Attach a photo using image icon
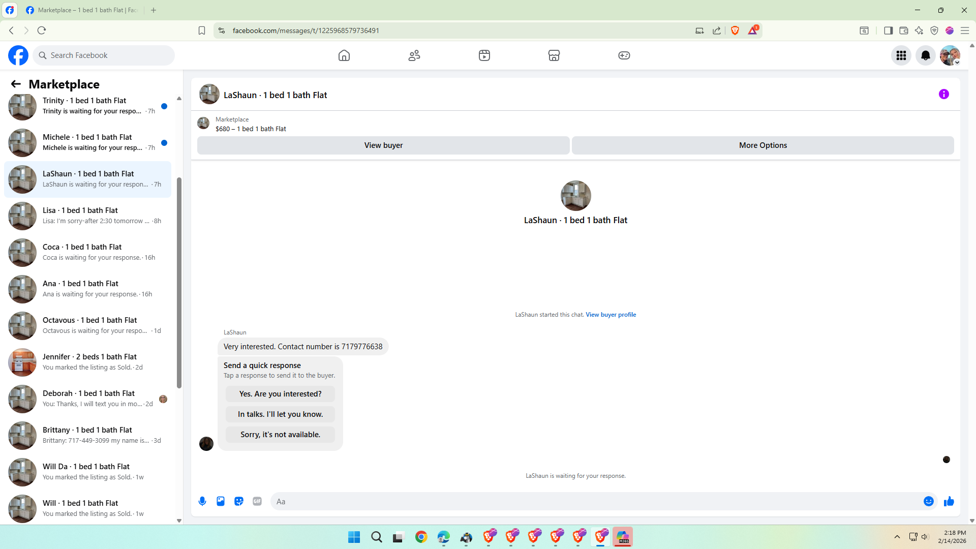This screenshot has height=549, width=976. click(x=221, y=501)
